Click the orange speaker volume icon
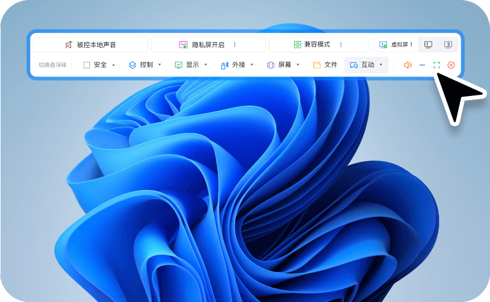This screenshot has height=302, width=490. [x=407, y=65]
